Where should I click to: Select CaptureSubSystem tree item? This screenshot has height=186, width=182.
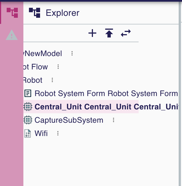(x=69, y=120)
